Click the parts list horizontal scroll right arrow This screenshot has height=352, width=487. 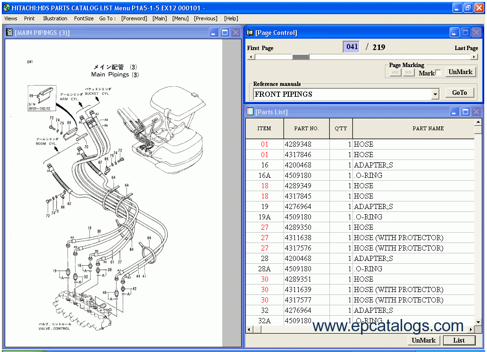[x=471, y=329]
